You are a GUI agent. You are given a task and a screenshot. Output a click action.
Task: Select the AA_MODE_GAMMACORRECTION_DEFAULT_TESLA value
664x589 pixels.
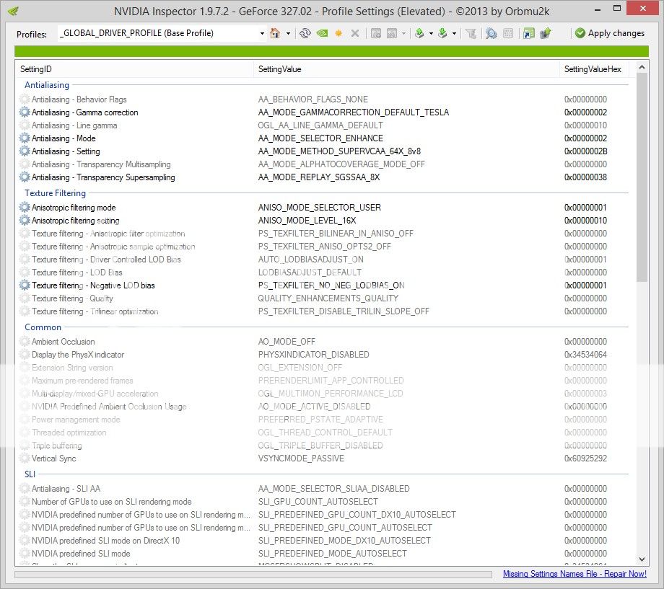pyautogui.click(x=354, y=112)
